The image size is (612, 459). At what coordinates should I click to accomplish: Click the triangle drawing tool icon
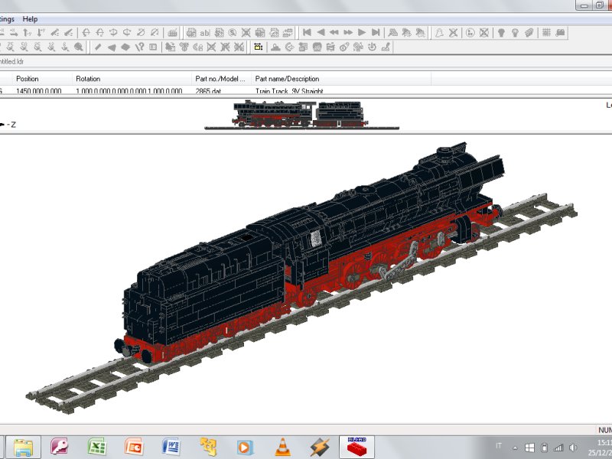[x=111, y=47]
